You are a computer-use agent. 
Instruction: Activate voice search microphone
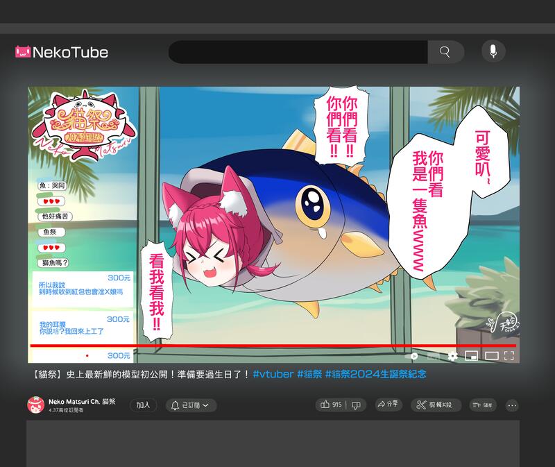click(493, 51)
